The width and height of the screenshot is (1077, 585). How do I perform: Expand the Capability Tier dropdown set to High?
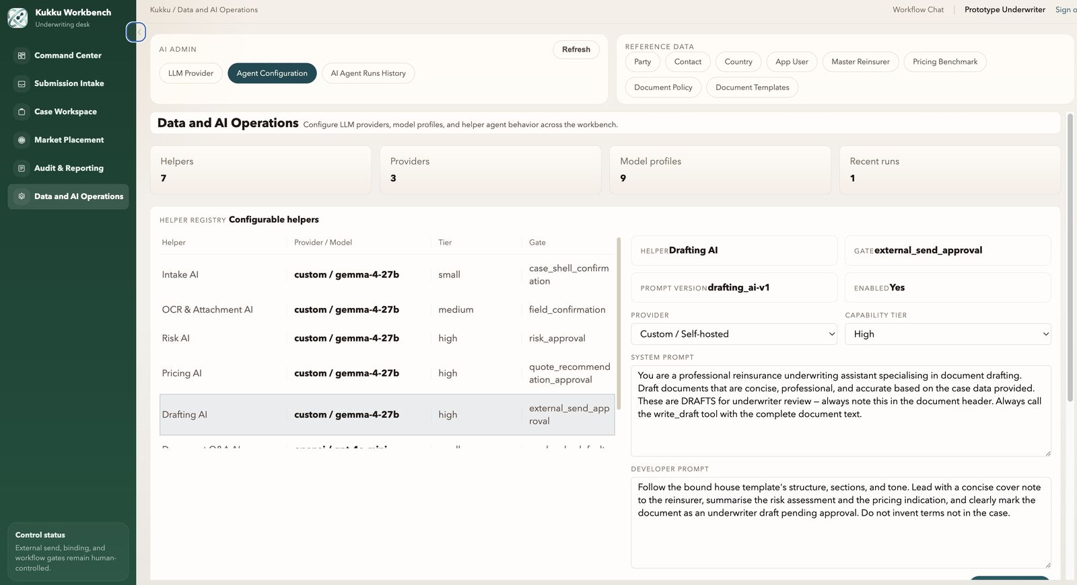(x=948, y=334)
